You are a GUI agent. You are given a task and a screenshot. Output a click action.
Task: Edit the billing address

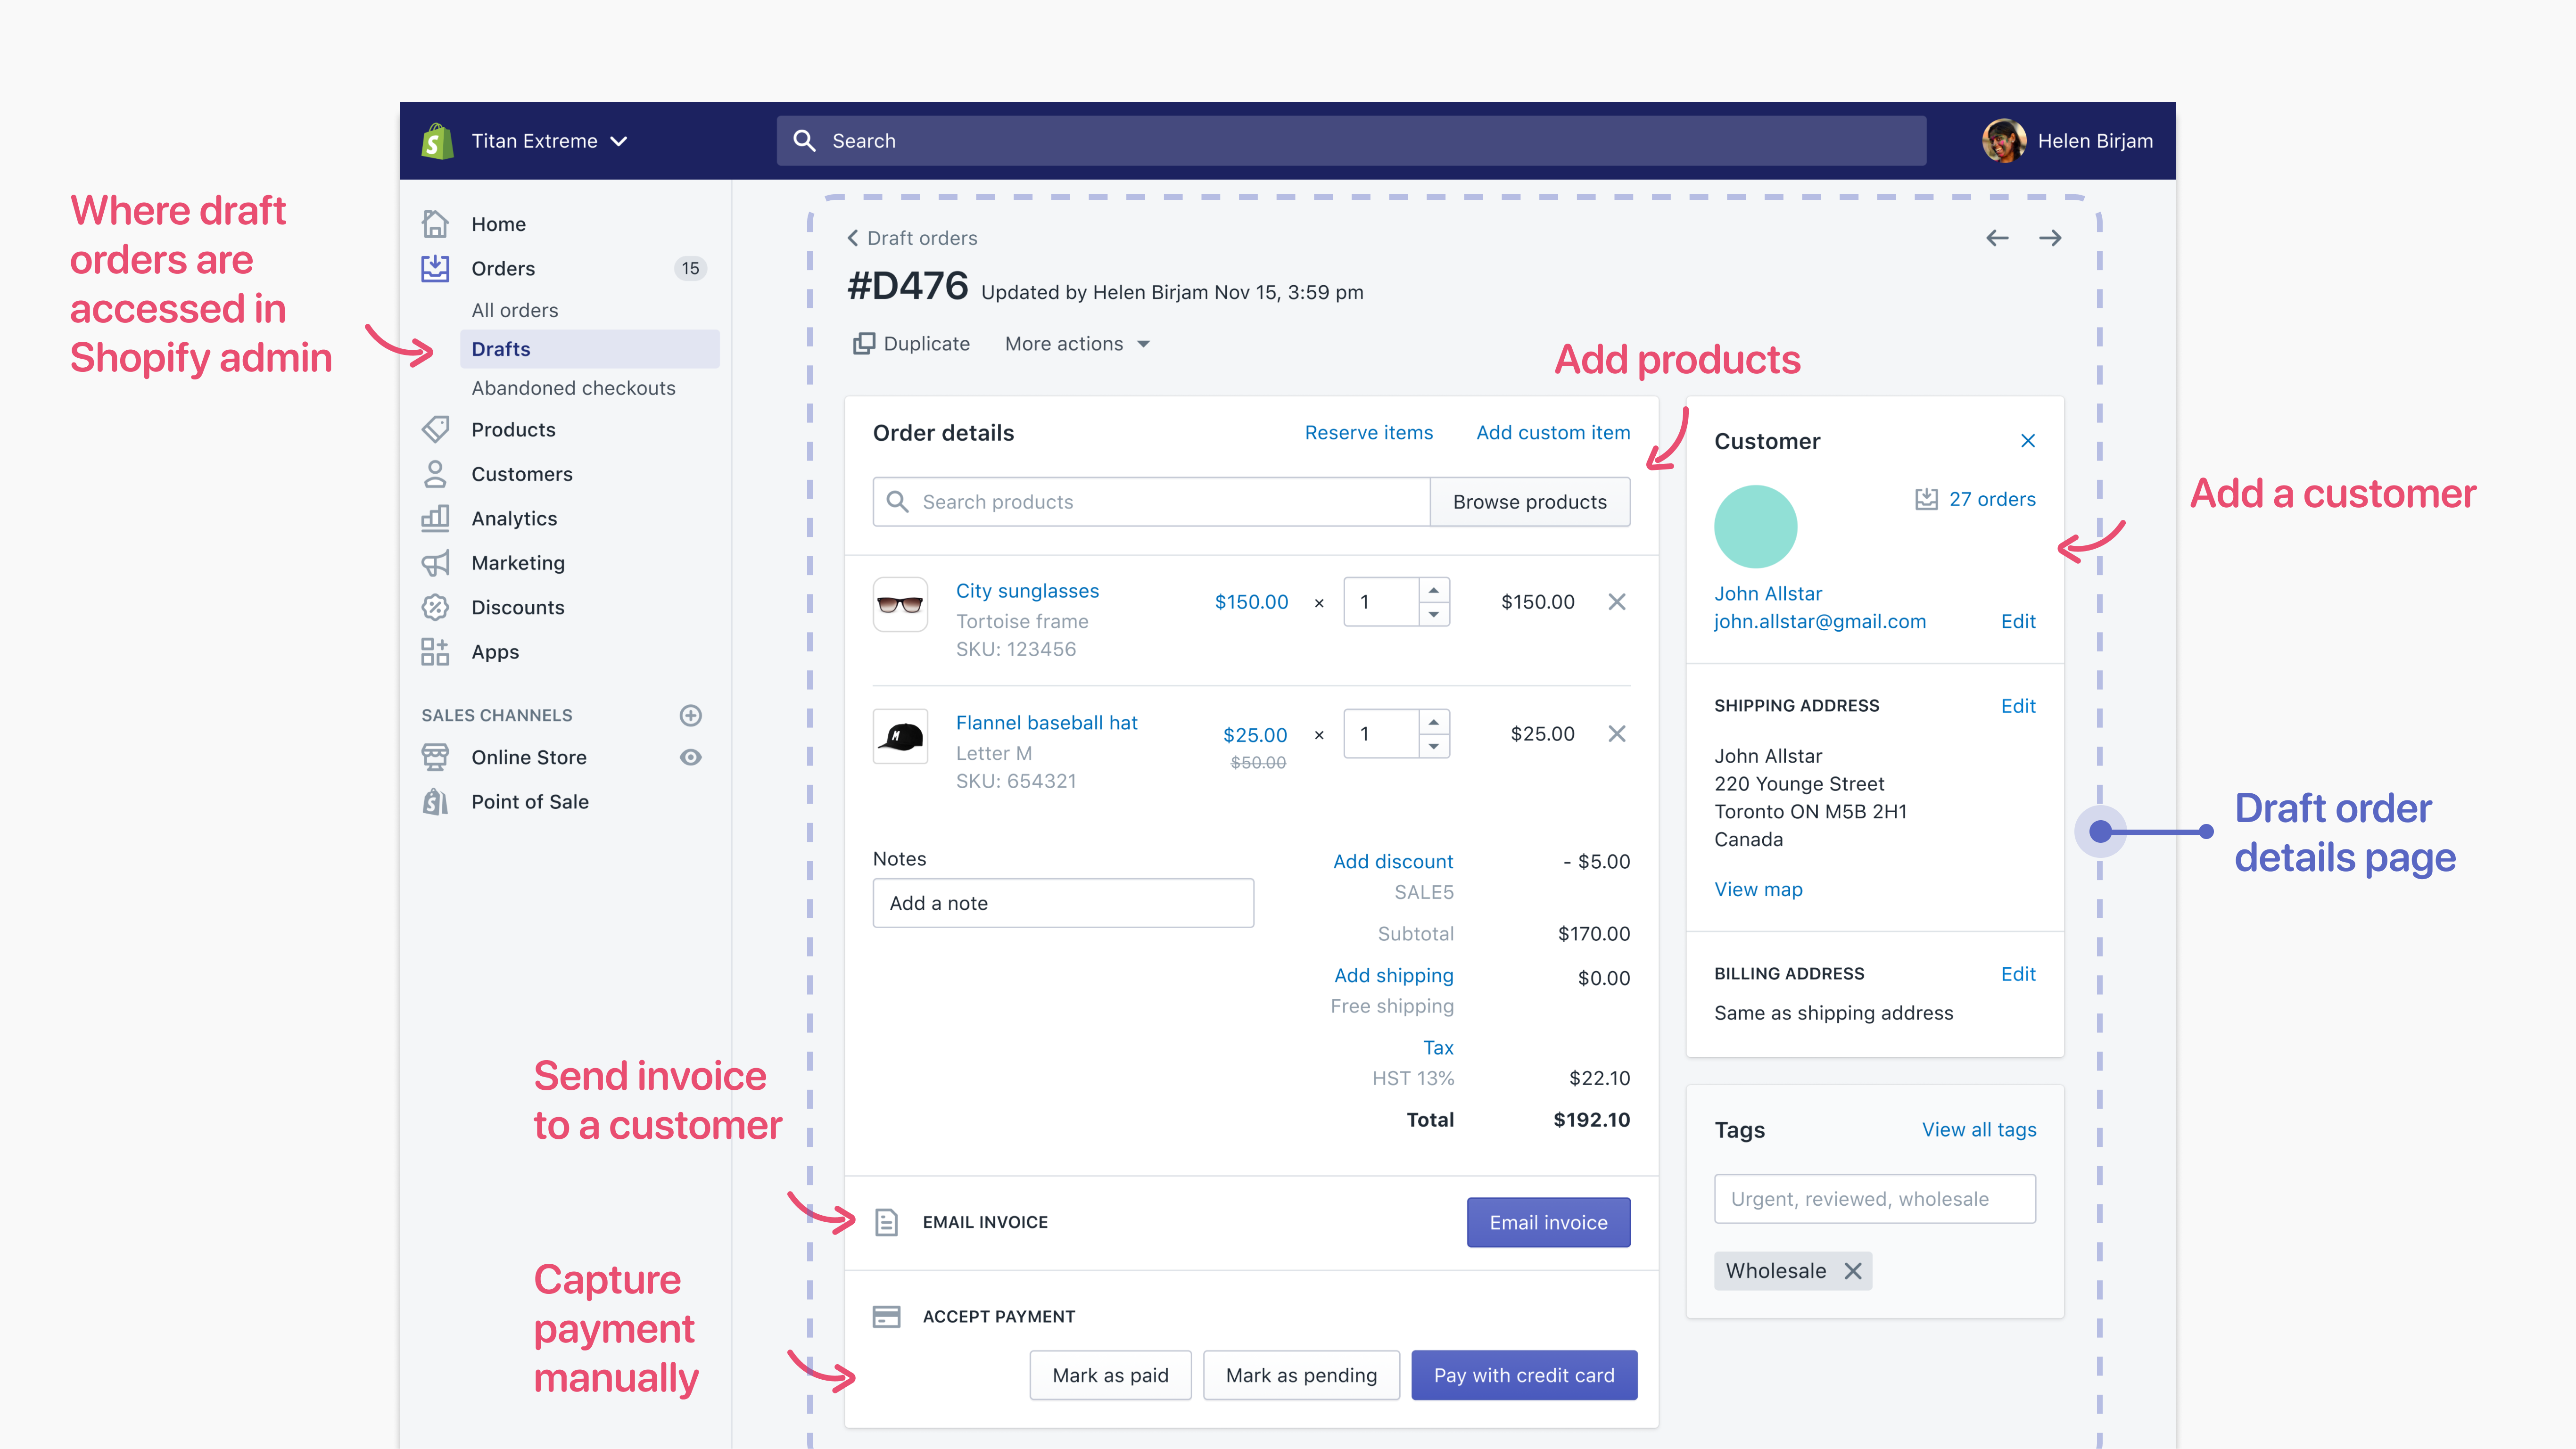[2018, 974]
